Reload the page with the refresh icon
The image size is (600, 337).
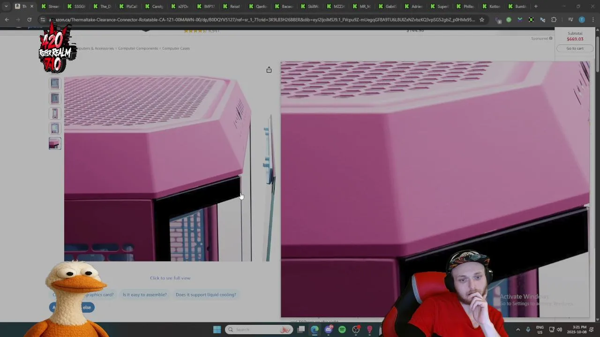coord(29,20)
